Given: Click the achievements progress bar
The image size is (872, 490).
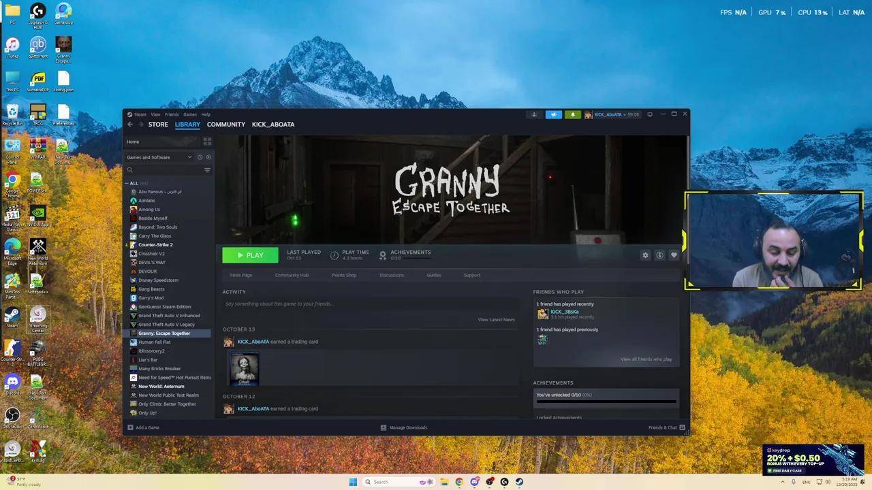Looking at the screenshot, I should point(606,401).
